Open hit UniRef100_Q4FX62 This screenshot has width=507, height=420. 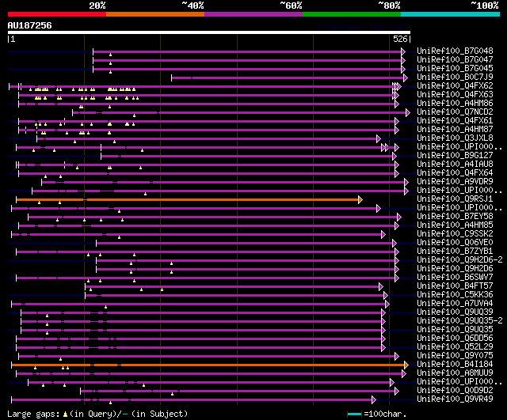pyautogui.click(x=455, y=86)
